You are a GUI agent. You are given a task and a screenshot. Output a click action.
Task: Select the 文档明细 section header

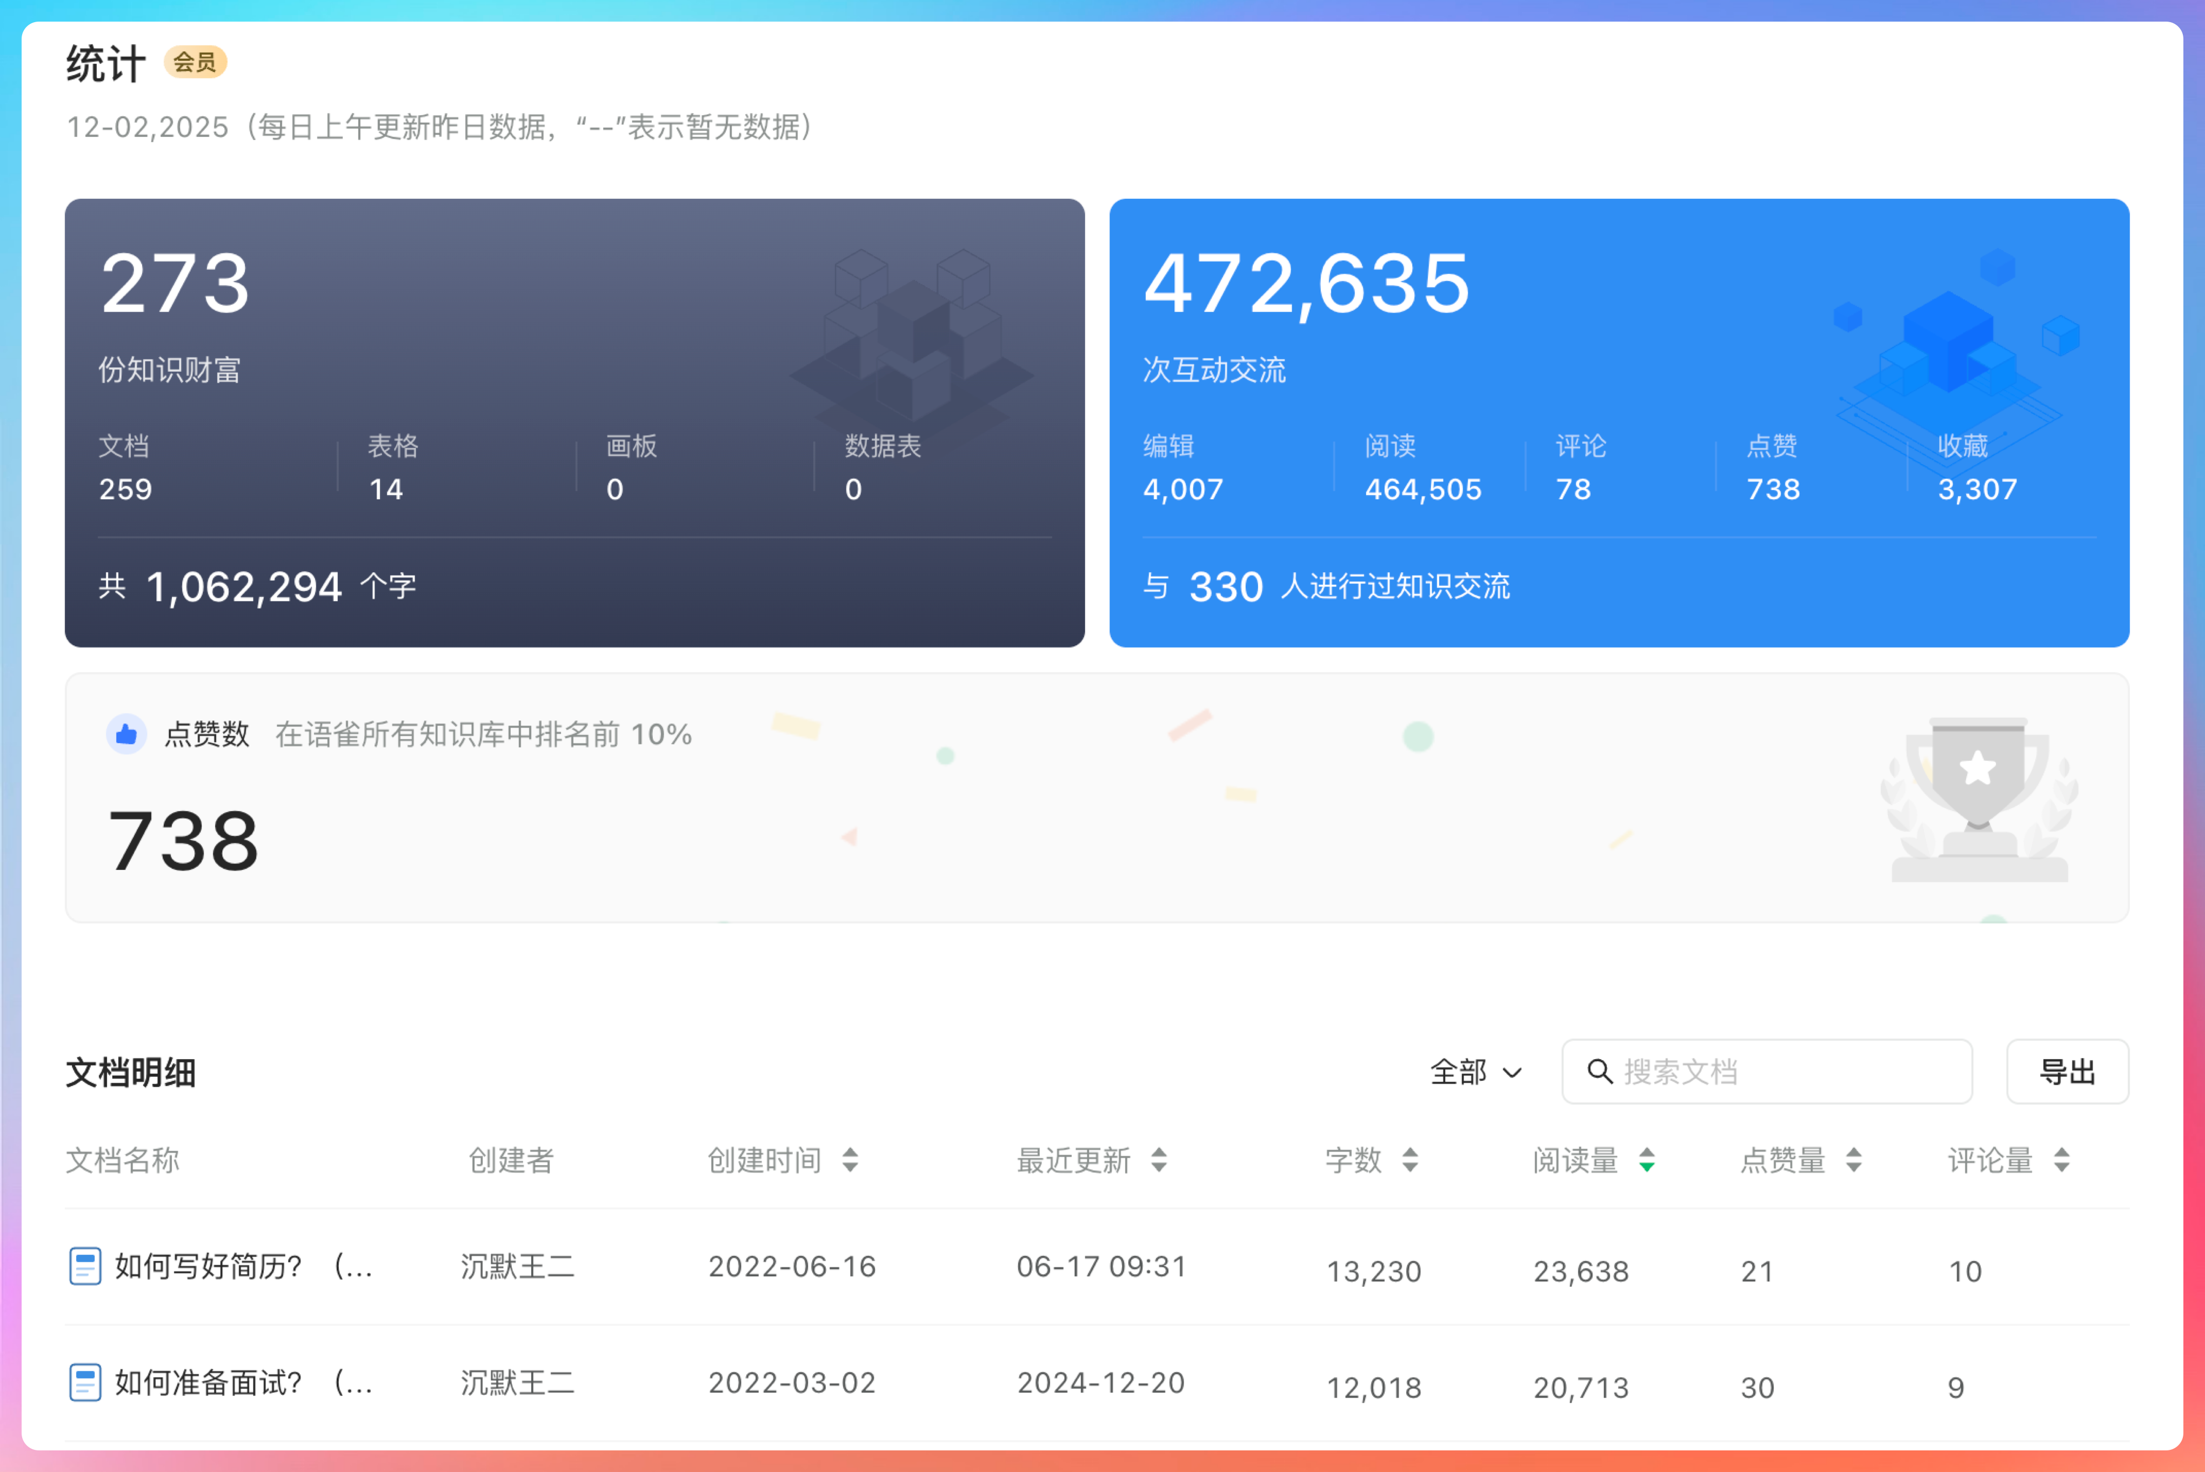(130, 1073)
